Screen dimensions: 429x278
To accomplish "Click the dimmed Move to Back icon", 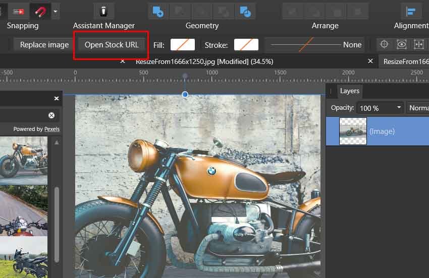I will tap(292, 12).
